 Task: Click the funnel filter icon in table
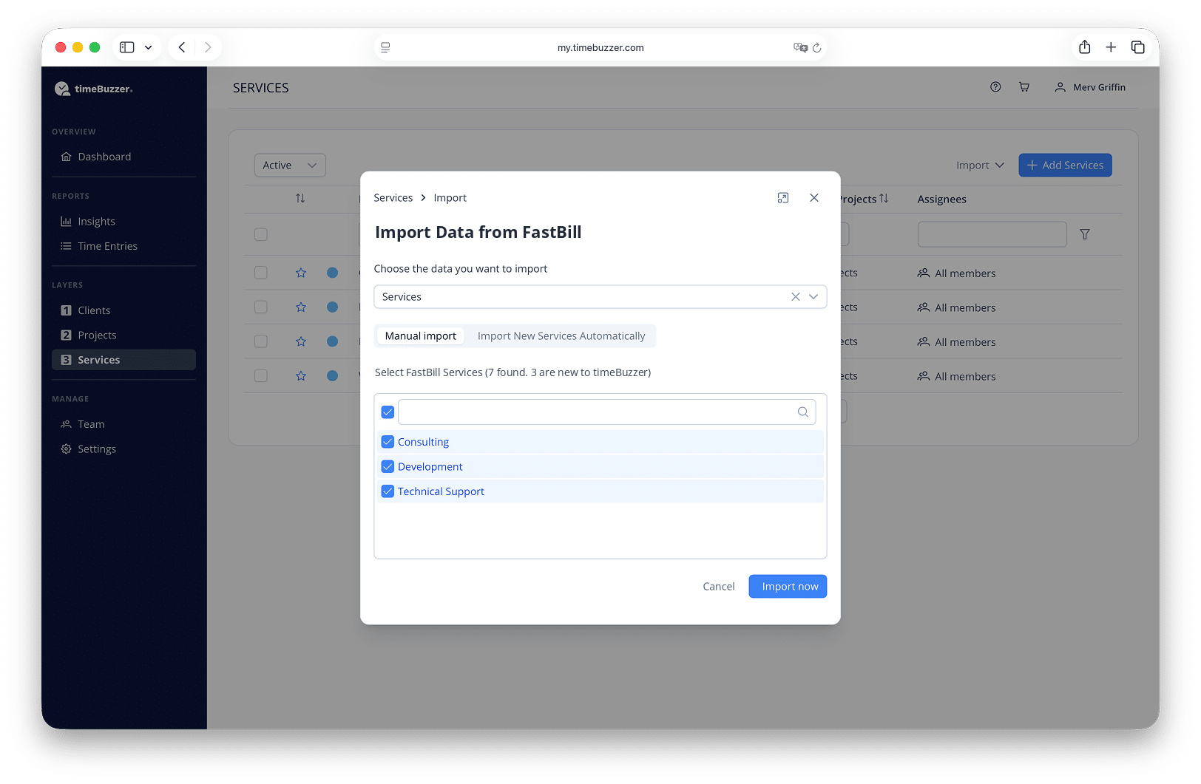pos(1085,234)
